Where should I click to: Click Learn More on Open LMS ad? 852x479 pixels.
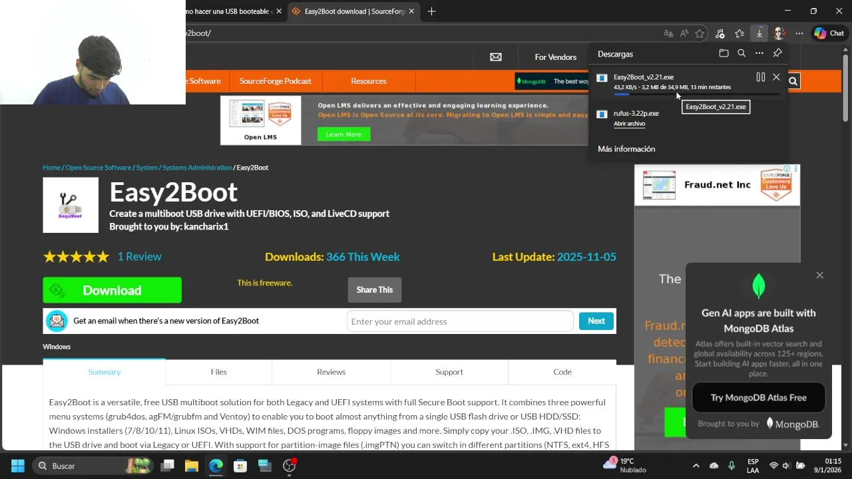[x=343, y=134]
